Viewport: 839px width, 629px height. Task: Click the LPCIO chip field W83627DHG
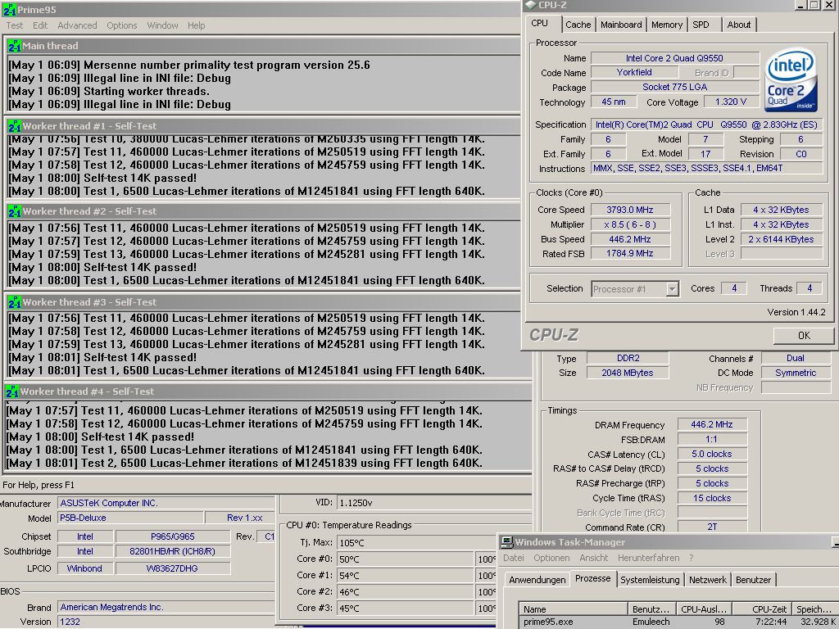tap(172, 568)
